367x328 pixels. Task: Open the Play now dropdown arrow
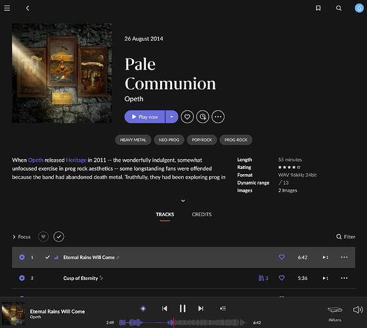point(172,117)
